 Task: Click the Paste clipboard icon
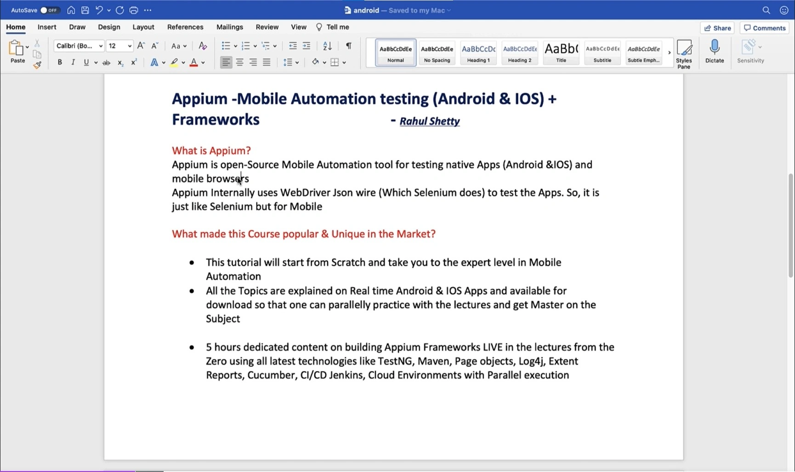point(16,48)
